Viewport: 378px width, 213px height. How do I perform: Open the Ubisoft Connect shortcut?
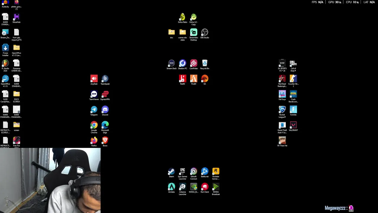click(x=193, y=174)
